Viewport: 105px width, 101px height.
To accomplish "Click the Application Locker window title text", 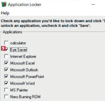I will [x=25, y=5].
